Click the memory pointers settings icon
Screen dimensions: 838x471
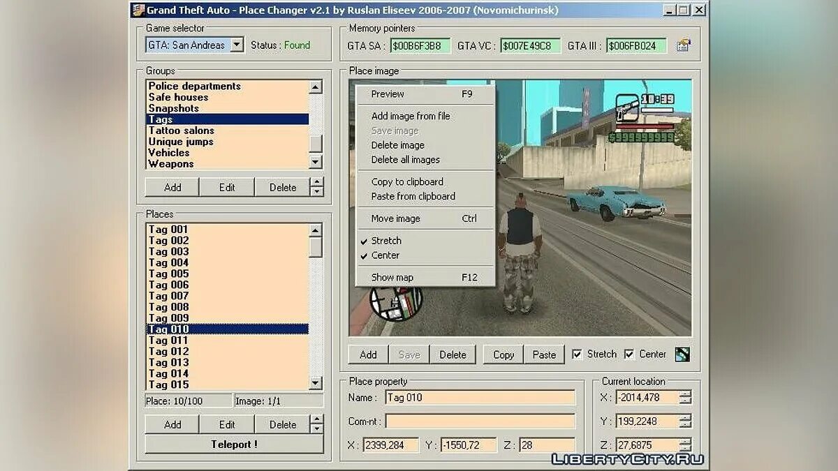(x=683, y=45)
